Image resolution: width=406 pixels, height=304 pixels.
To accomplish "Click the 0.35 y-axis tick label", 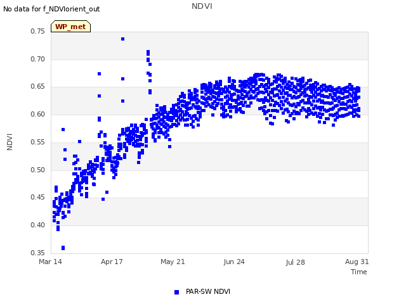I will tap(37, 253).
